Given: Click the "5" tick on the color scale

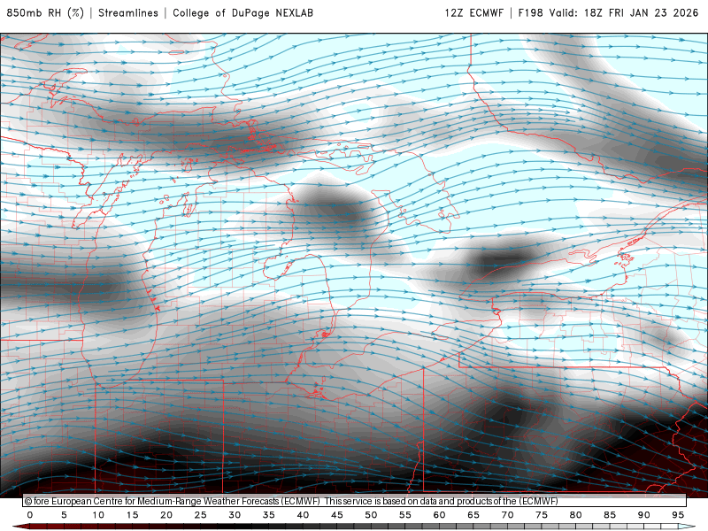Looking at the screenshot, I should point(64,515).
